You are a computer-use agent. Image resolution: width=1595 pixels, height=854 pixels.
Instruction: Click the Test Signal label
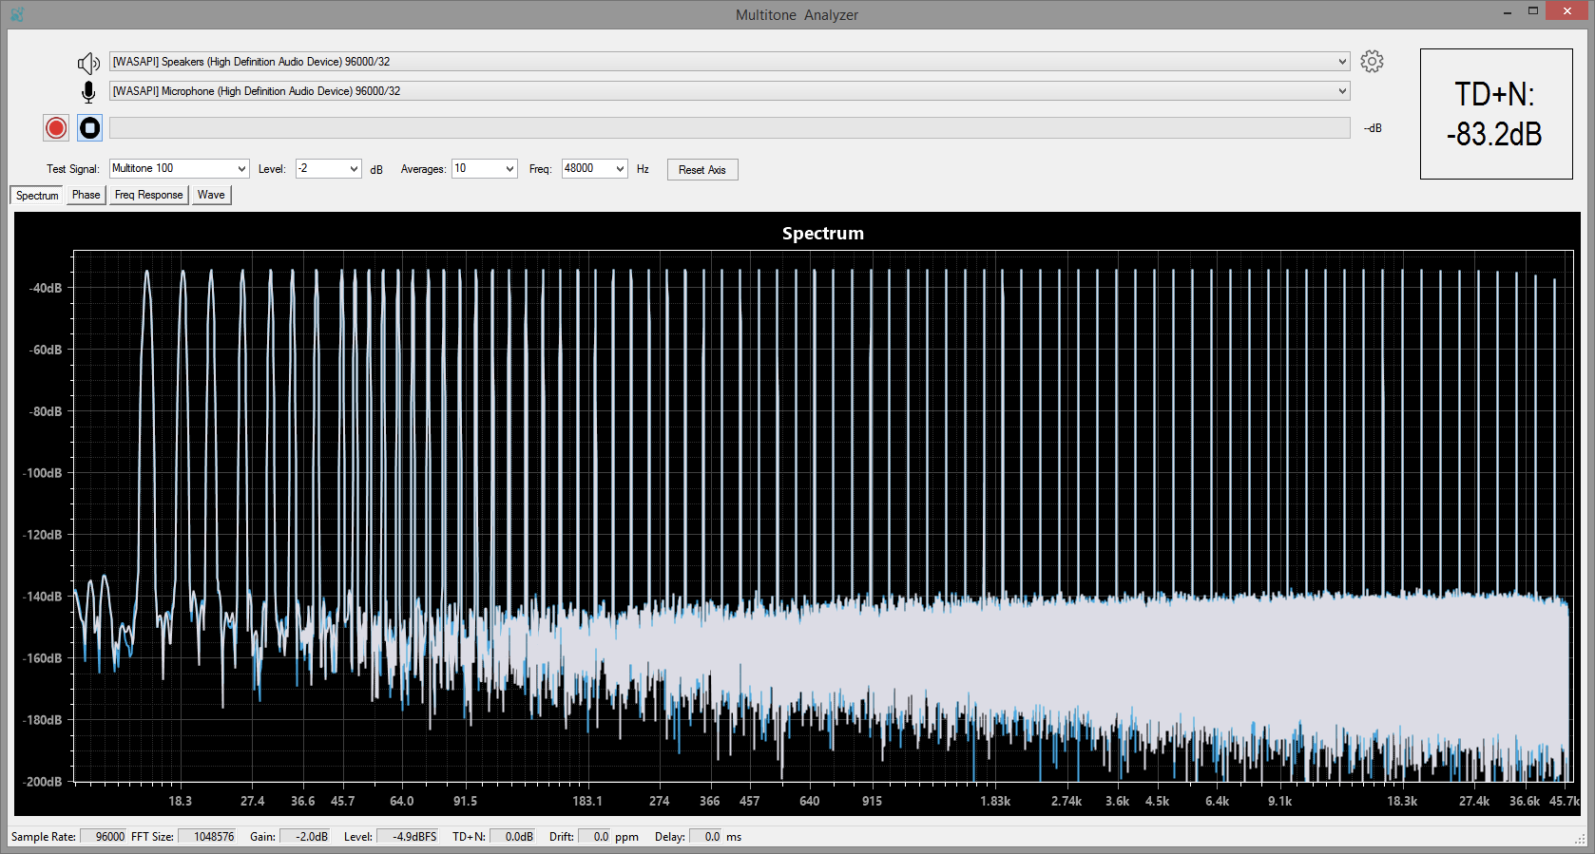pyautogui.click(x=72, y=169)
